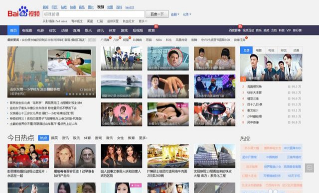
Task: Select the 总榜 ranking tab
Action: coord(246,50)
